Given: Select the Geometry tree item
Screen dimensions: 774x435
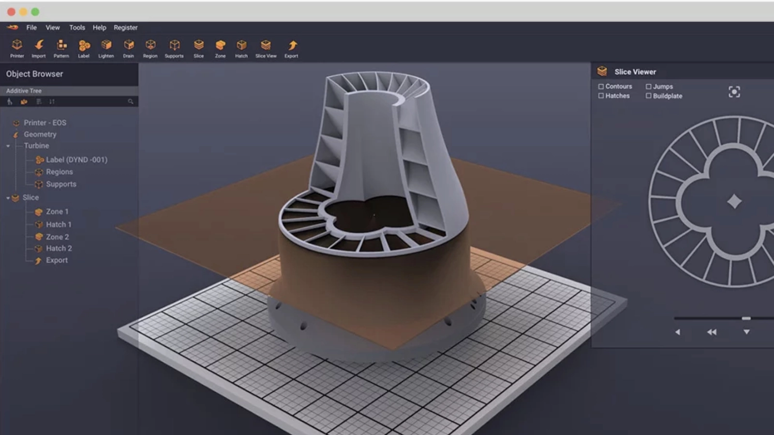Looking at the screenshot, I should [x=40, y=134].
